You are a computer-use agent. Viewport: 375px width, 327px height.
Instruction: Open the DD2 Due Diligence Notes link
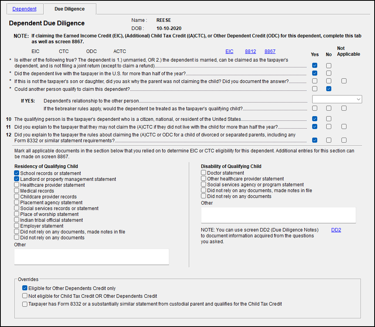point(336,230)
